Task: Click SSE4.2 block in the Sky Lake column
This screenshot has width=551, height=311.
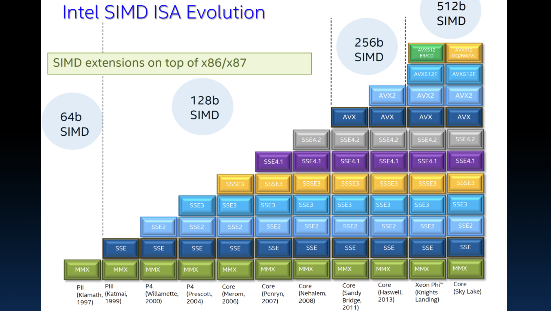Action: [465, 139]
